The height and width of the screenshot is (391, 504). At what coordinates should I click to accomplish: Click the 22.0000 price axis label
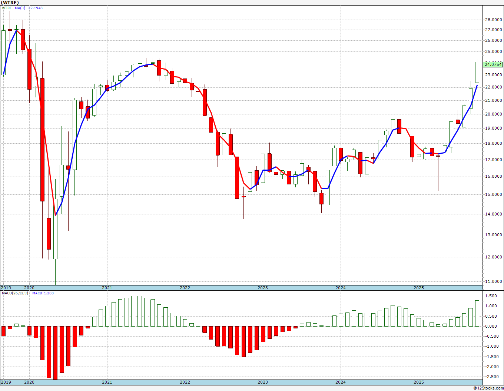tap(493, 87)
